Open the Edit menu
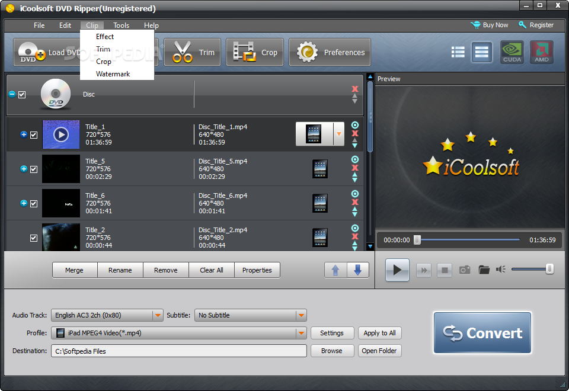Image resolution: width=569 pixels, height=391 pixels. pyautogui.click(x=65, y=25)
